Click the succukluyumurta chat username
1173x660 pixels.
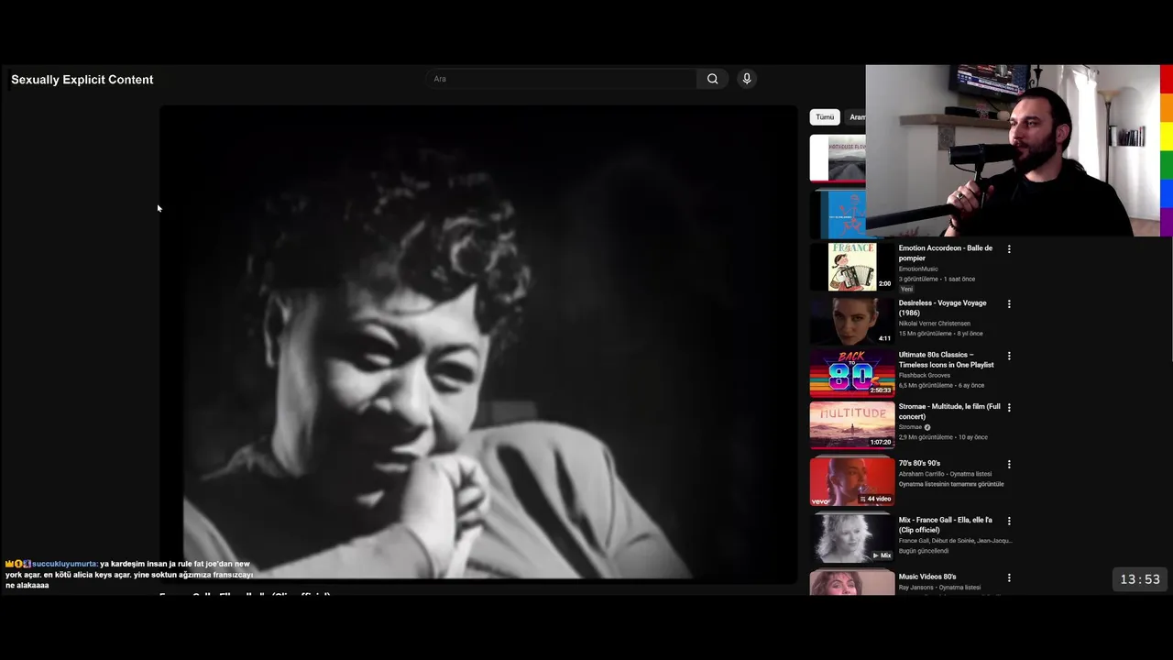point(64,564)
